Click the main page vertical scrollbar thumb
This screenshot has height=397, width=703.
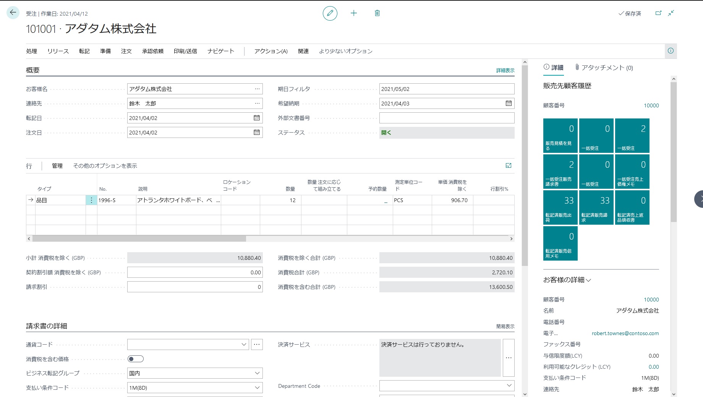pyautogui.click(x=525, y=165)
